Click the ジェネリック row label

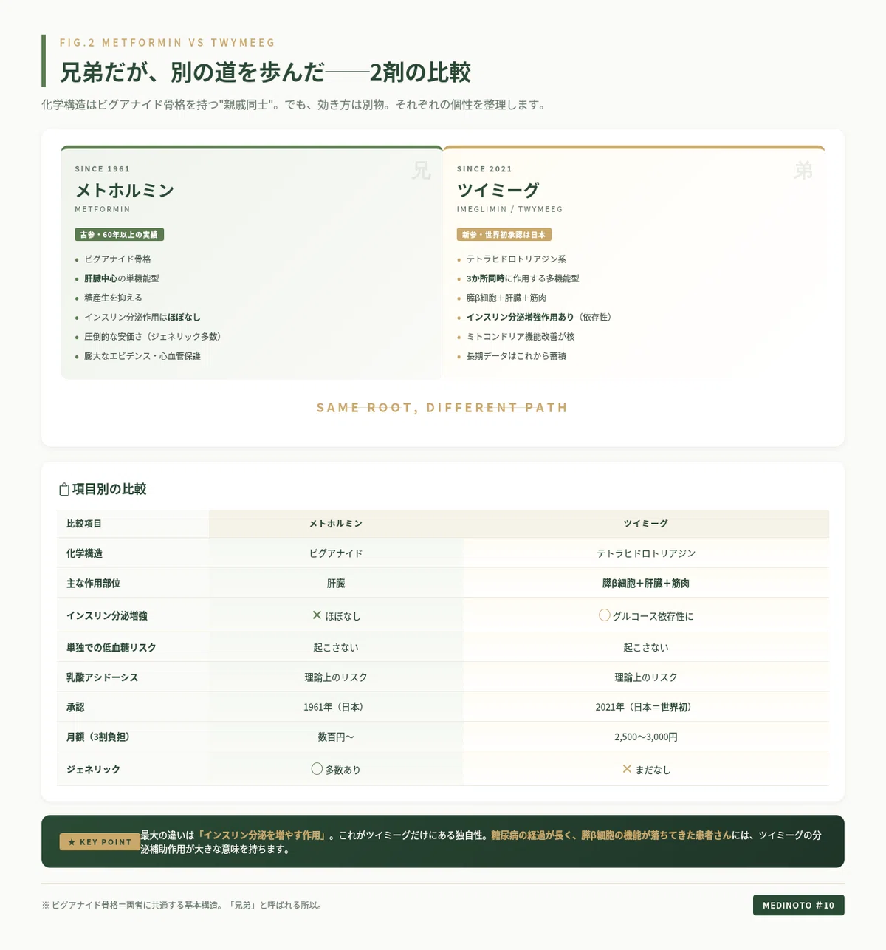point(93,769)
